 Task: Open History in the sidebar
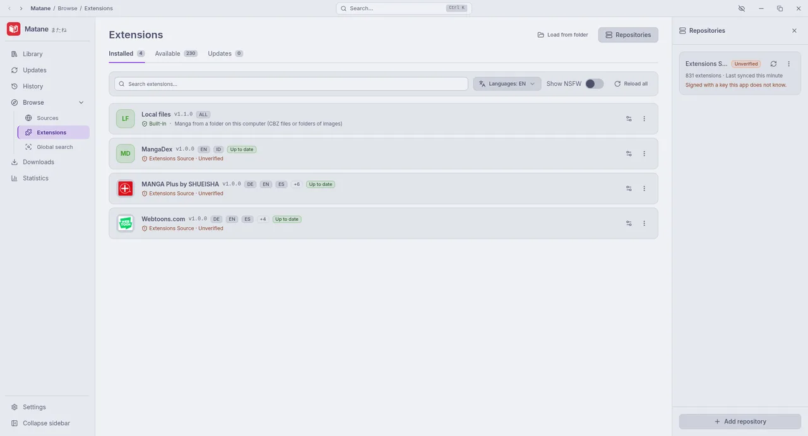47,86
